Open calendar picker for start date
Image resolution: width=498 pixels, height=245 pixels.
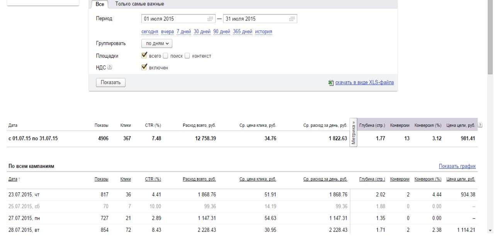(211, 19)
